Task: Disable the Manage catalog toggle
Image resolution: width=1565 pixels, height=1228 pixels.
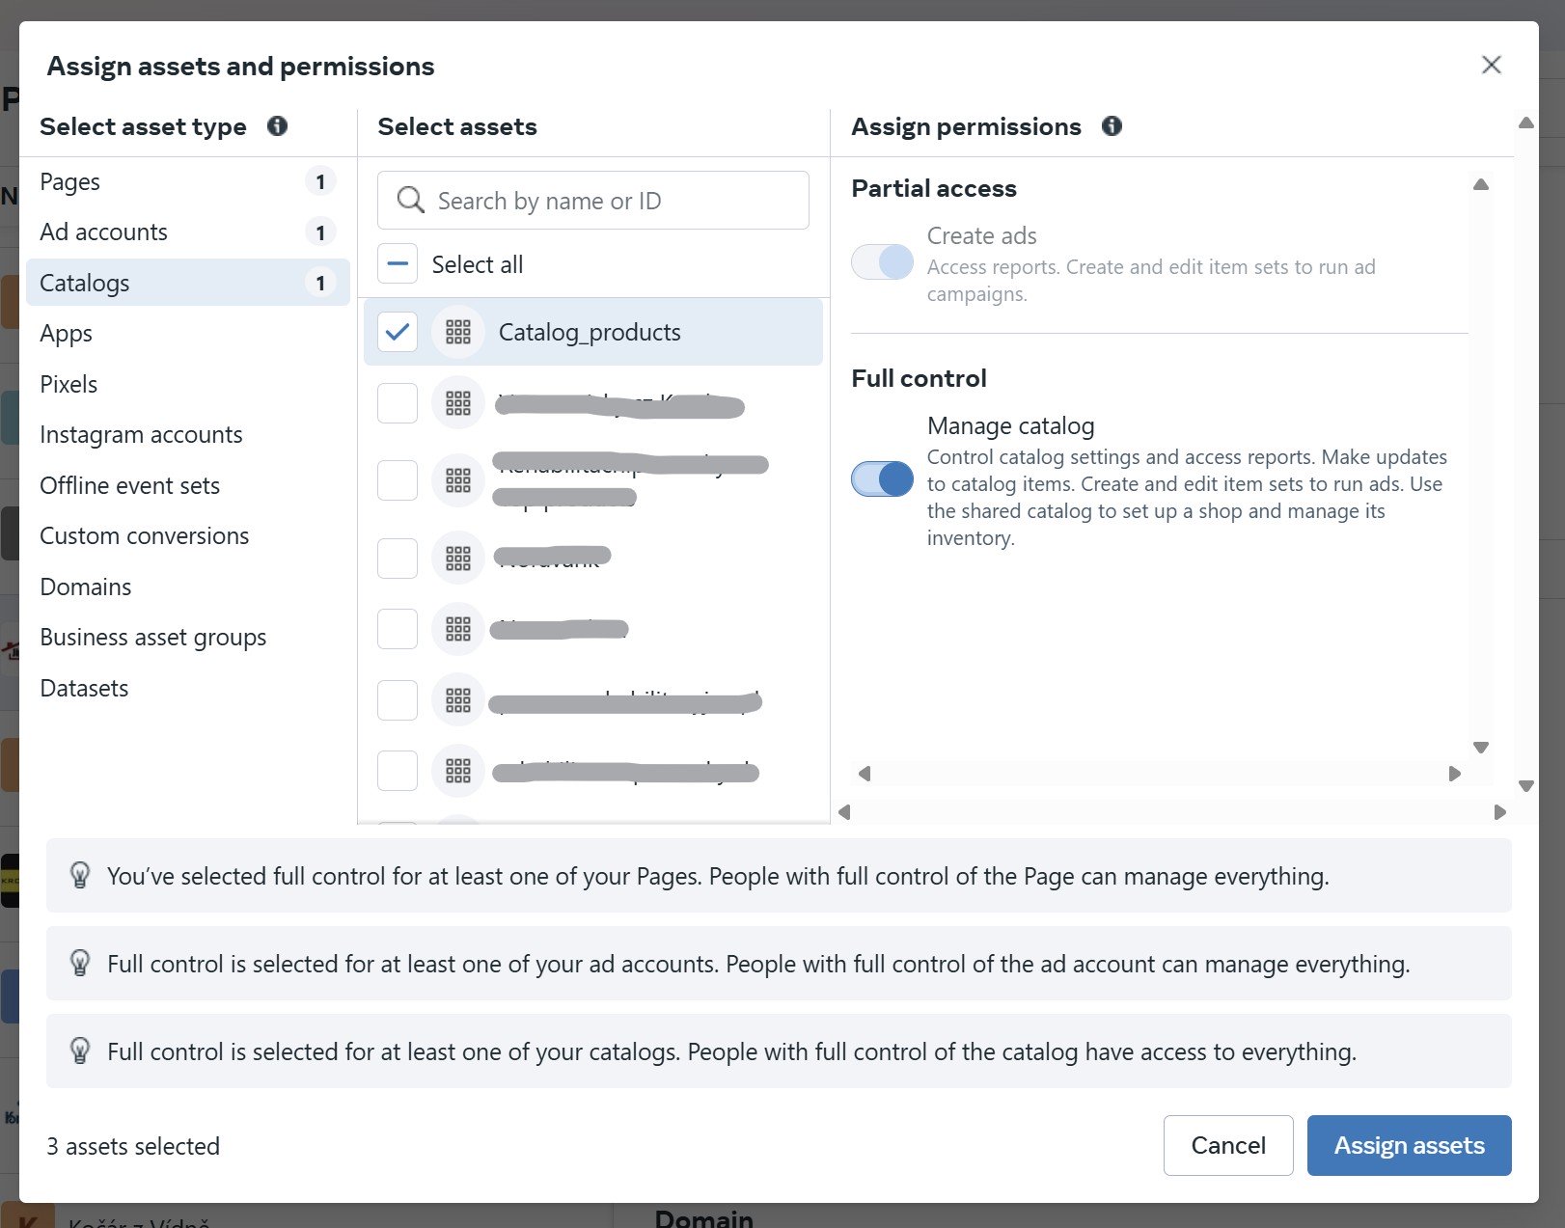Action: (882, 478)
